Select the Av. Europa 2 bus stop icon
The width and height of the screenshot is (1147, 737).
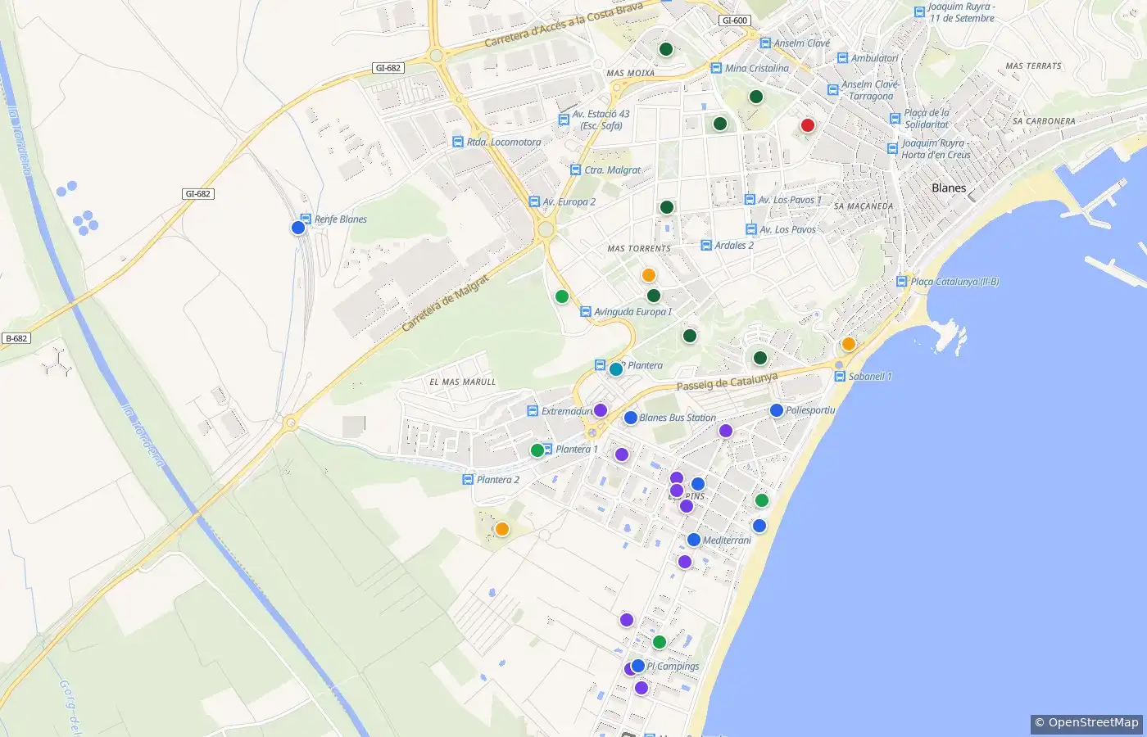click(x=534, y=201)
